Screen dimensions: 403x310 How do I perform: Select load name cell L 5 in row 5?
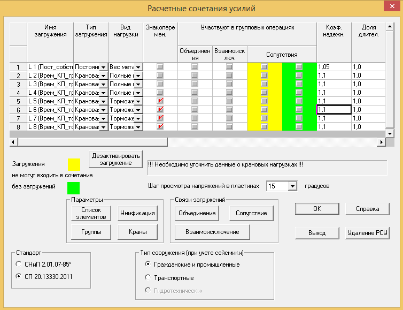tap(50, 101)
